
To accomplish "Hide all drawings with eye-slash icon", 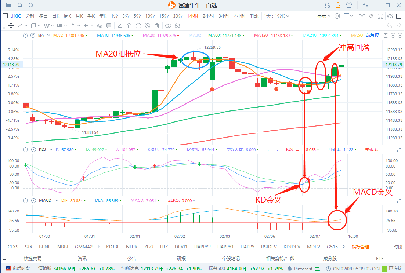I will tap(147, 26).
